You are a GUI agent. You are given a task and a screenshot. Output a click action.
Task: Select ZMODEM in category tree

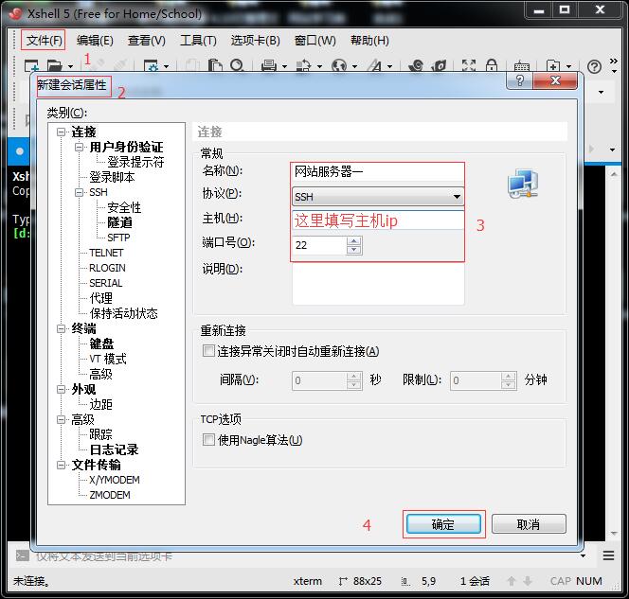coord(110,495)
